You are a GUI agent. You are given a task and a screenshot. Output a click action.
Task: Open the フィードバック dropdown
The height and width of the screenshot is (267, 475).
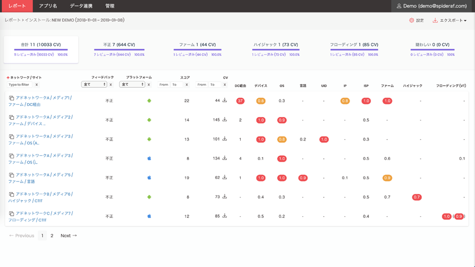[94, 85]
